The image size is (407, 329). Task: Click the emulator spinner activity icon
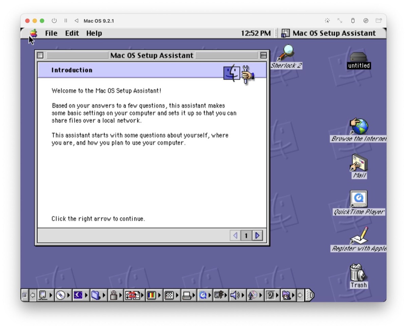(x=327, y=21)
